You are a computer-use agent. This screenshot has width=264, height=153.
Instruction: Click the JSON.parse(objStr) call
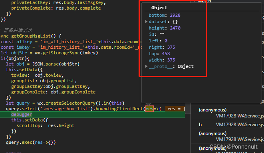56,64
